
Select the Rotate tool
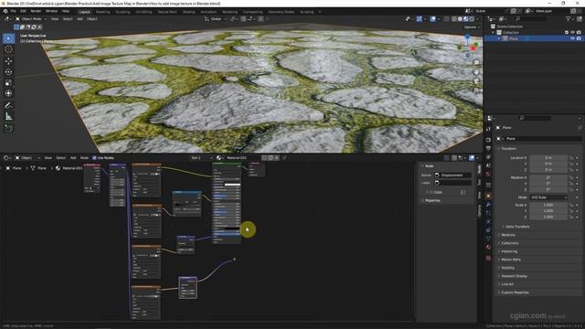(8, 71)
